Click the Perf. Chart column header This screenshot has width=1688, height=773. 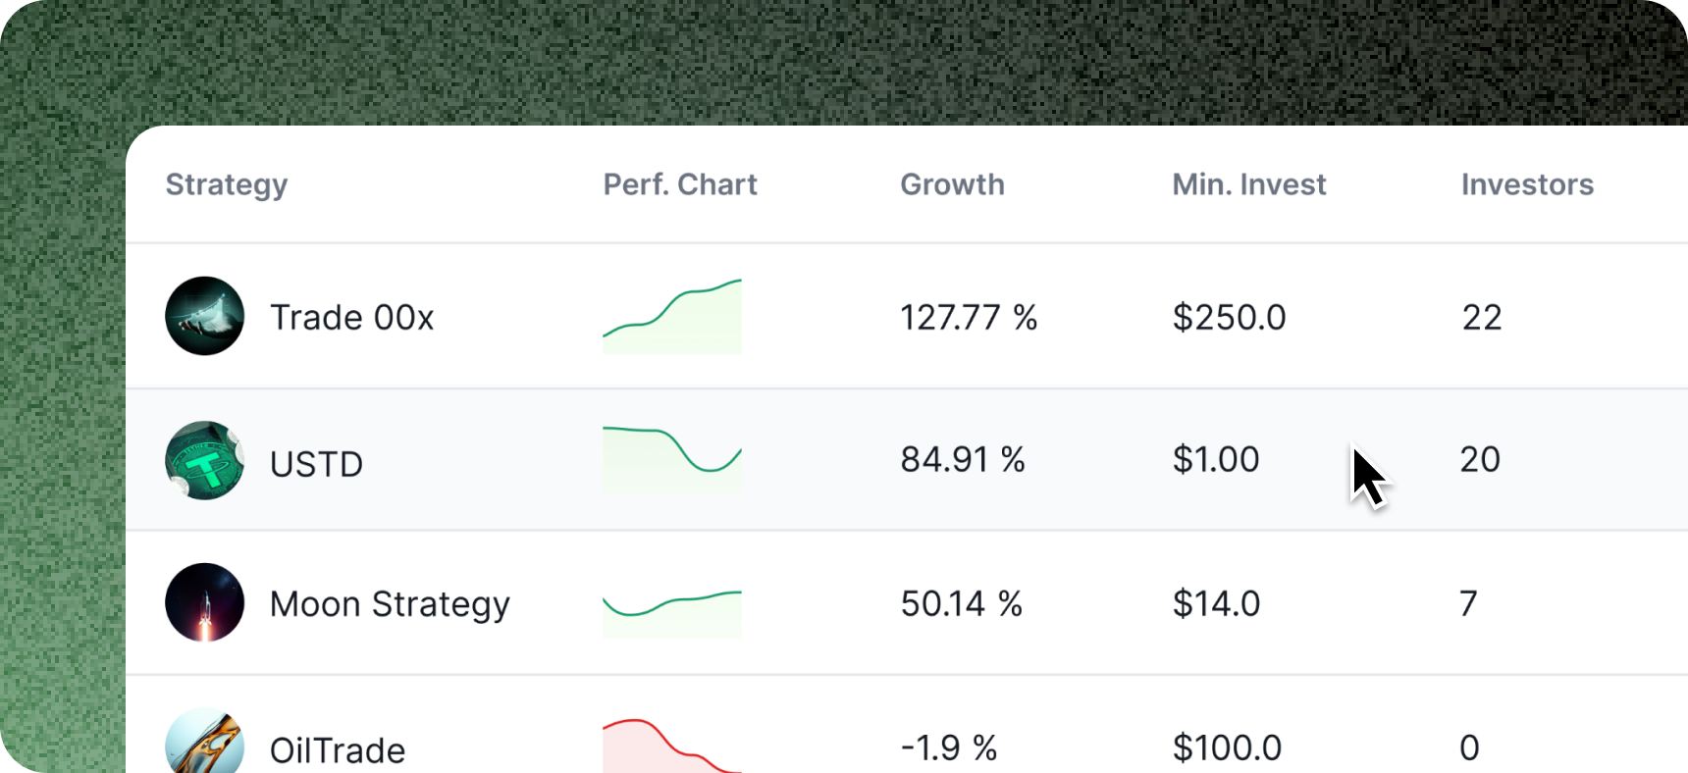click(x=680, y=184)
